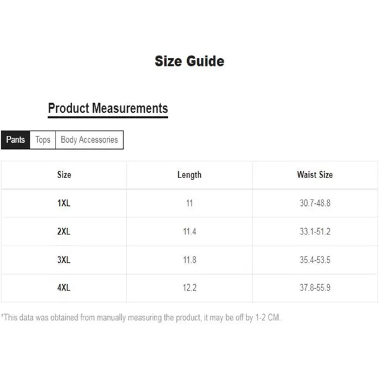Select the 1XL size row
Screen dimensions: 379x379
coord(189,203)
